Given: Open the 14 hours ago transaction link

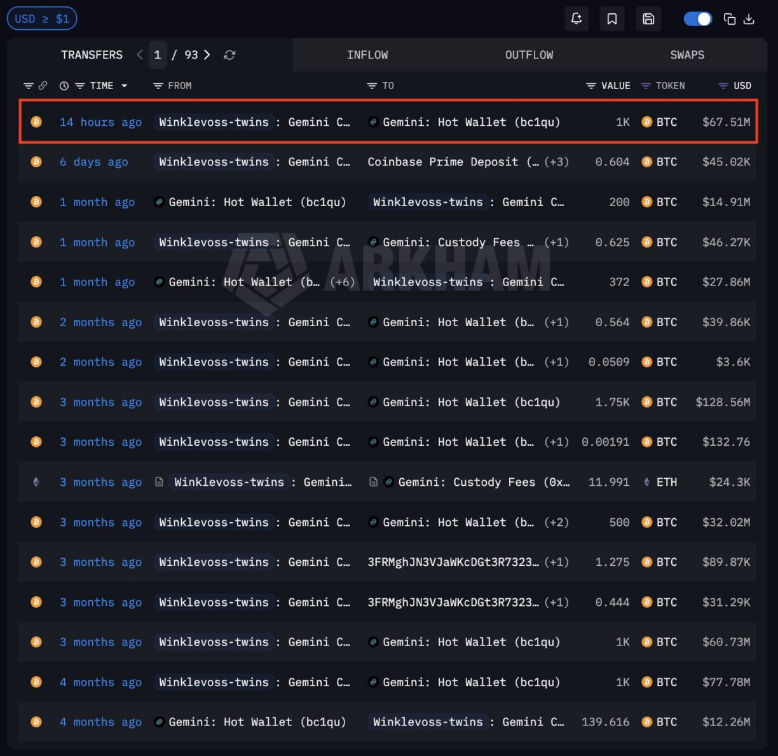Looking at the screenshot, I should click(x=100, y=122).
